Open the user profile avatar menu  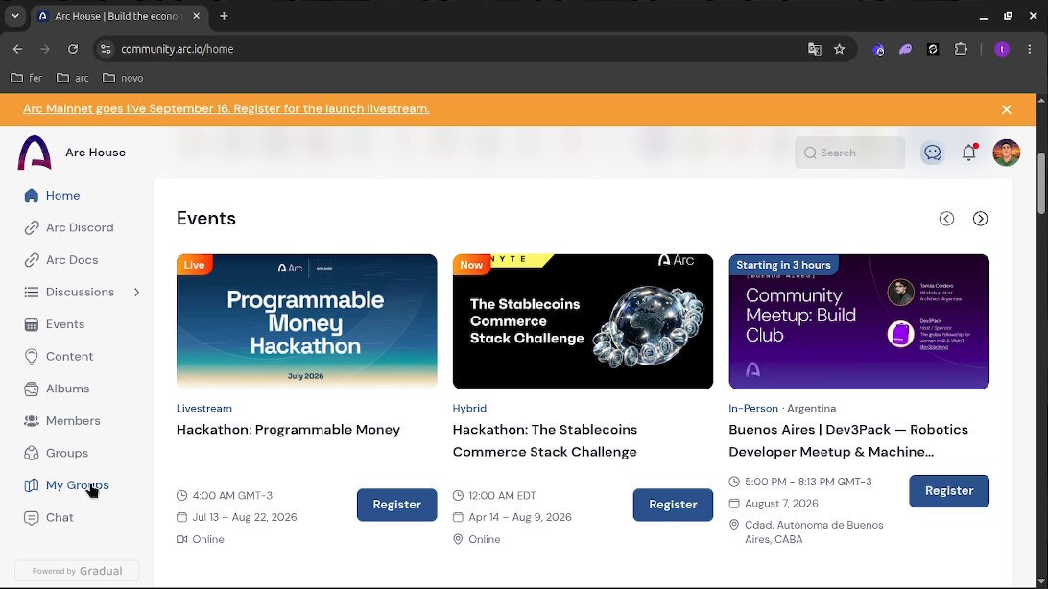[1006, 153]
